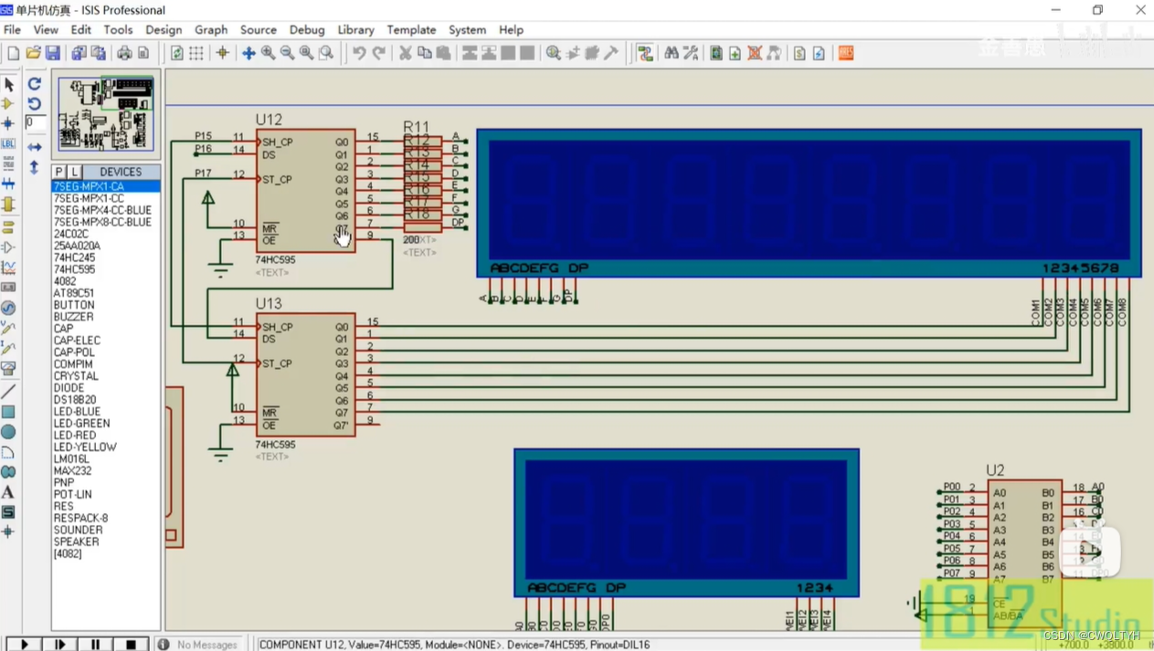Open the Template menu

[411, 30]
